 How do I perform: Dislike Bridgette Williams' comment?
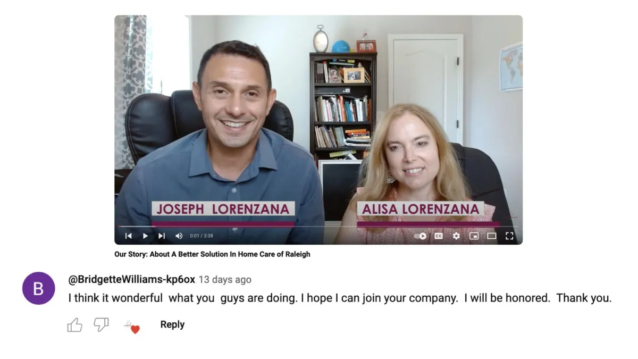(101, 324)
